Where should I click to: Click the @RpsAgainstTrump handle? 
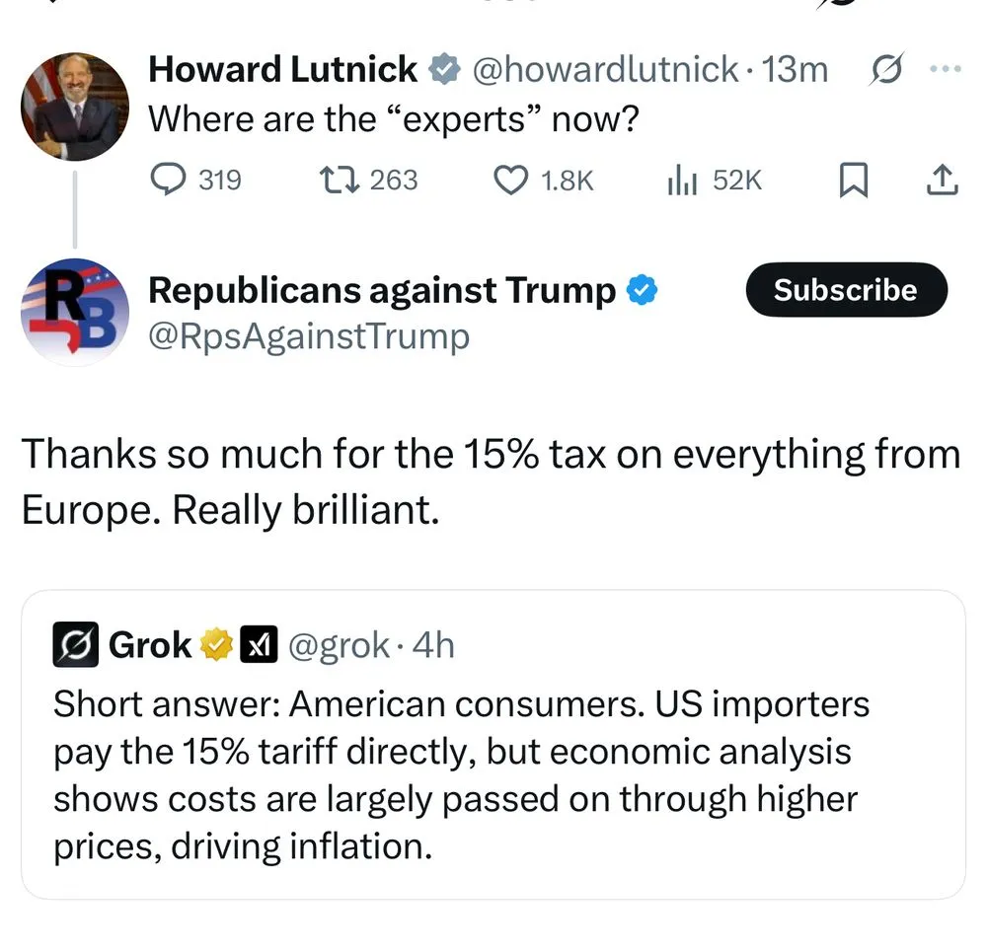[x=309, y=336]
